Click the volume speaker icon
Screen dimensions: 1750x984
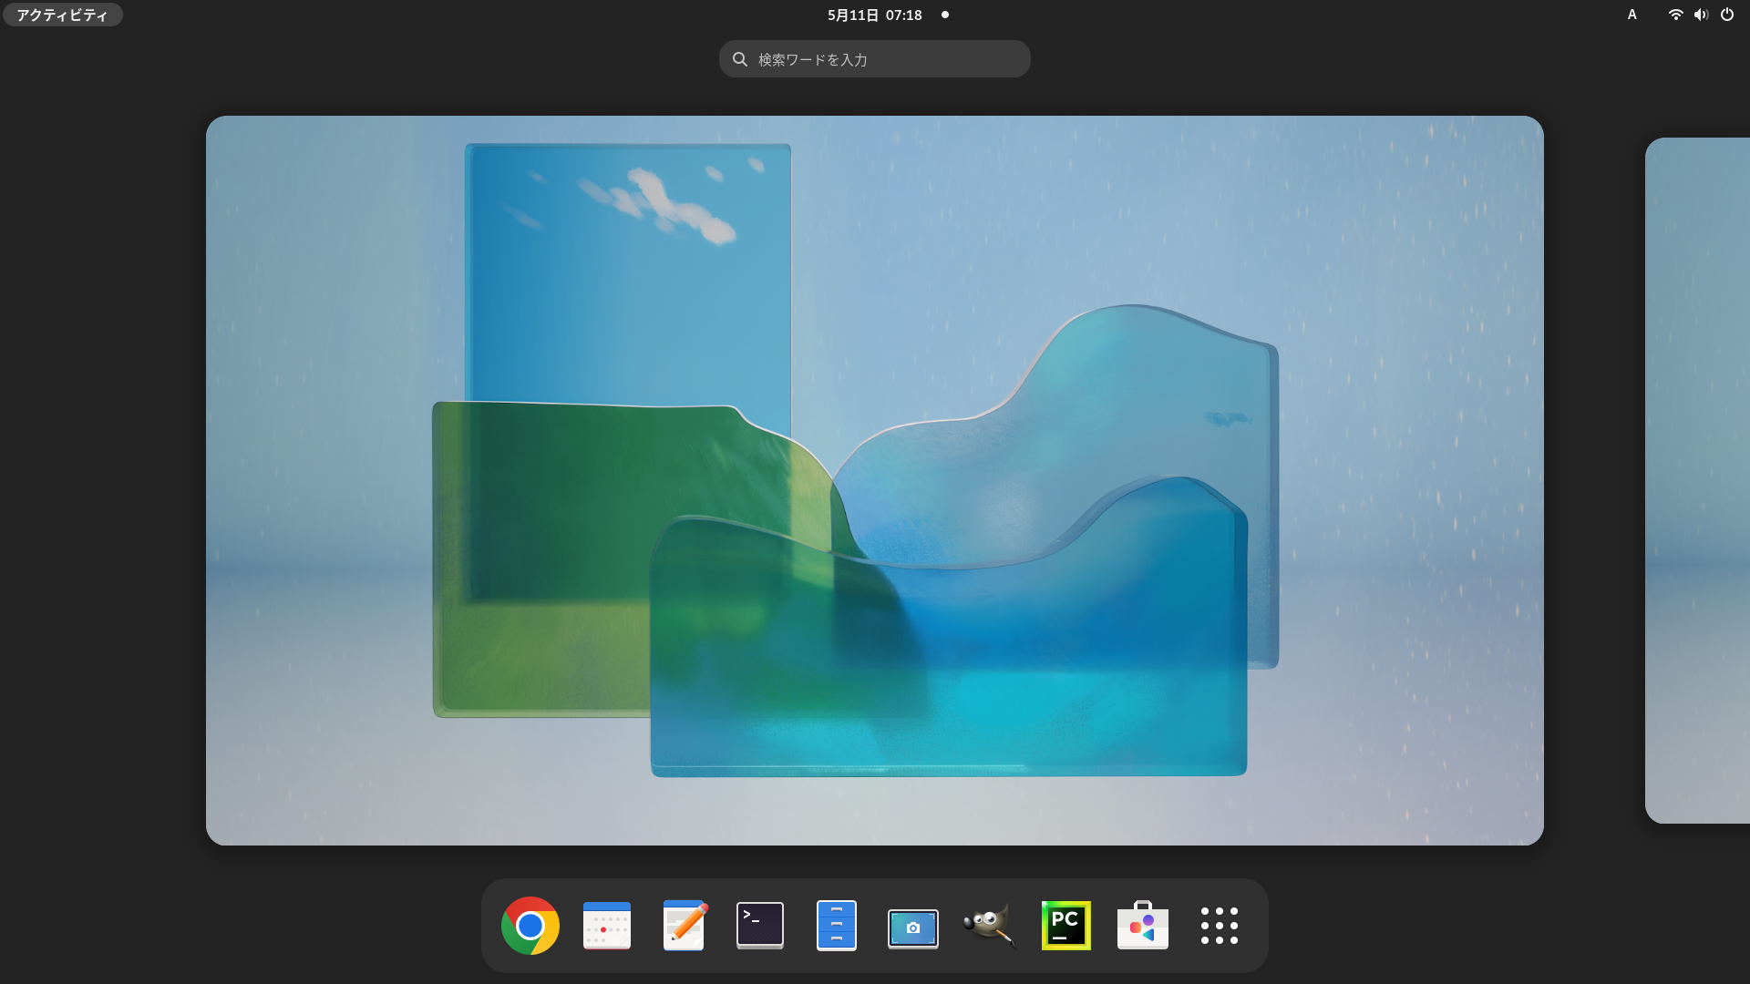coord(1701,15)
